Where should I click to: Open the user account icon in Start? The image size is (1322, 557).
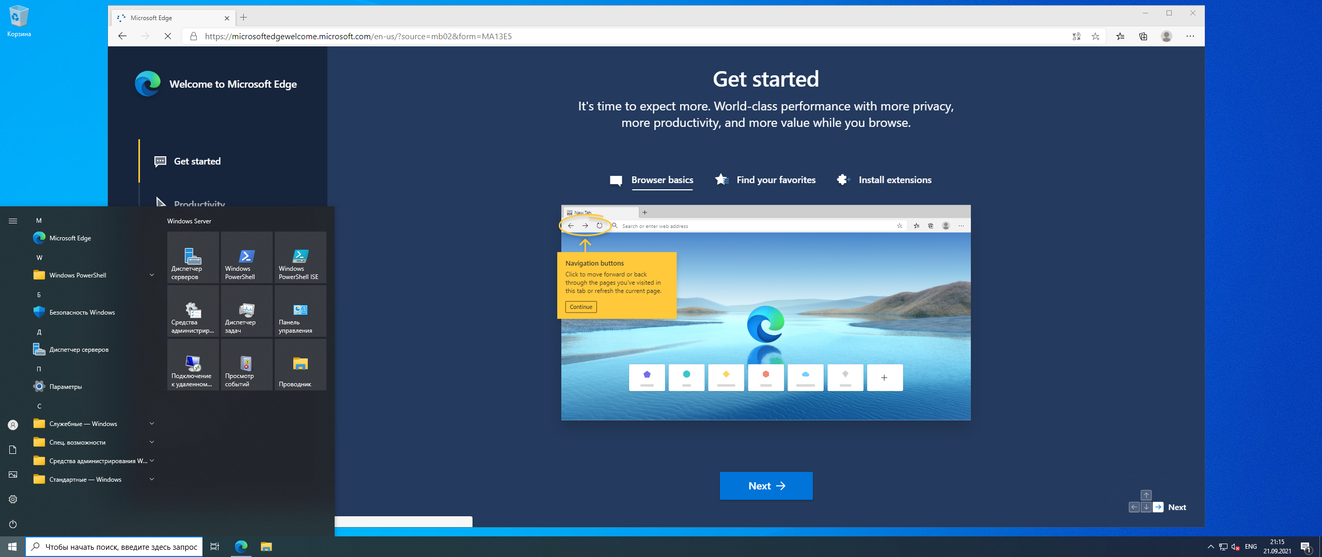pos(13,425)
